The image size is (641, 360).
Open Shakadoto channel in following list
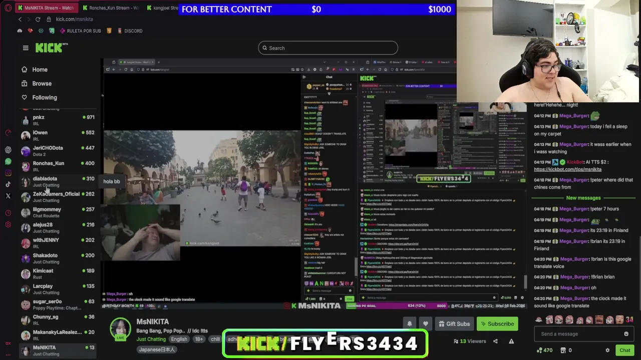coord(58,258)
